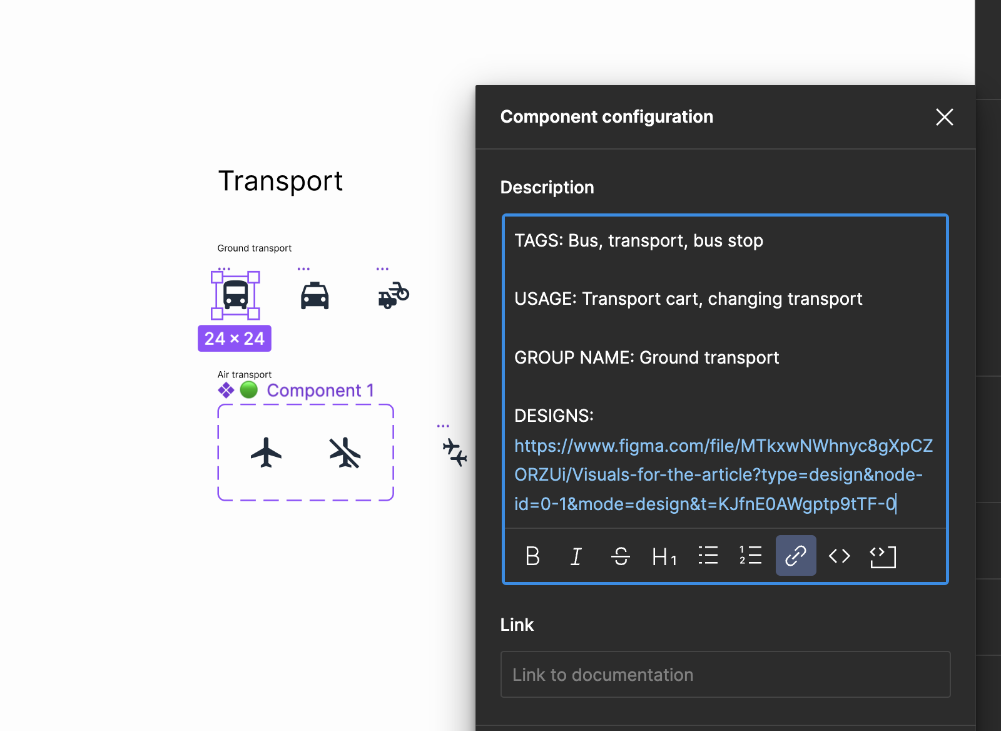Click the Component 1 label
Image resolution: width=1001 pixels, height=731 pixels.
(320, 391)
